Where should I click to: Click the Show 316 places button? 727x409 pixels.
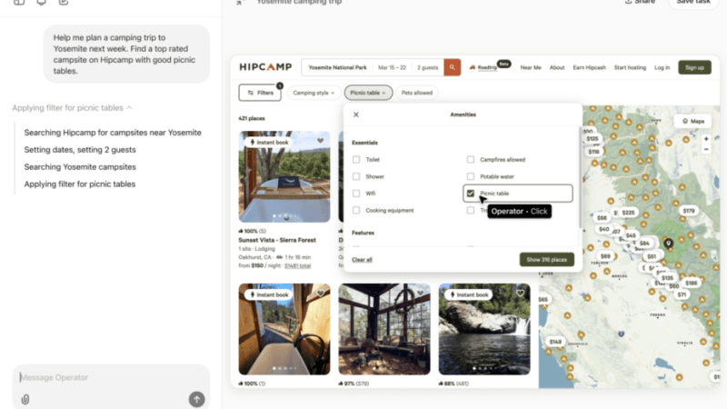[x=546, y=260]
